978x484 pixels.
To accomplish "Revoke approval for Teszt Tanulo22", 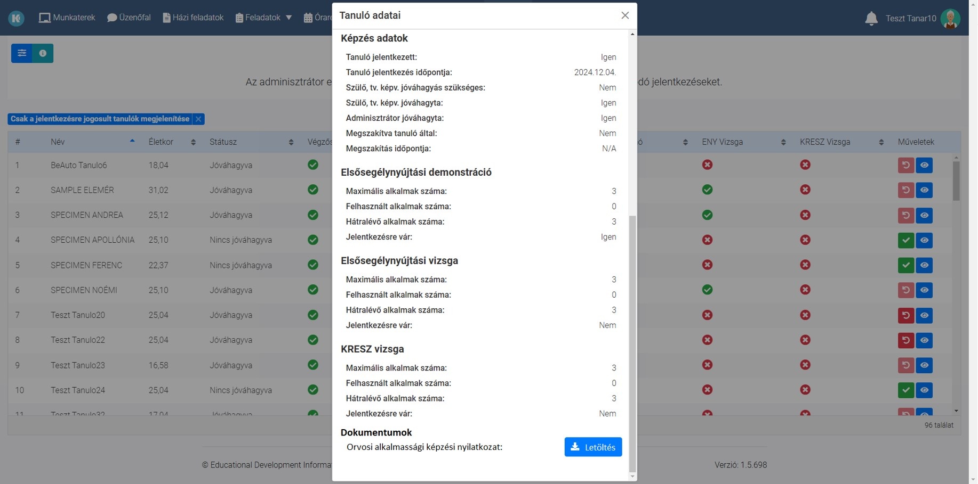I will 906,340.
